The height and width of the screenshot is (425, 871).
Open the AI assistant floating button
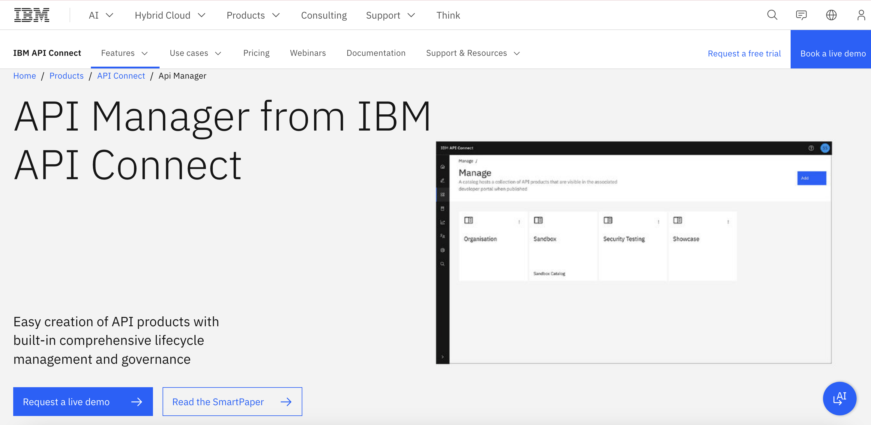click(840, 398)
